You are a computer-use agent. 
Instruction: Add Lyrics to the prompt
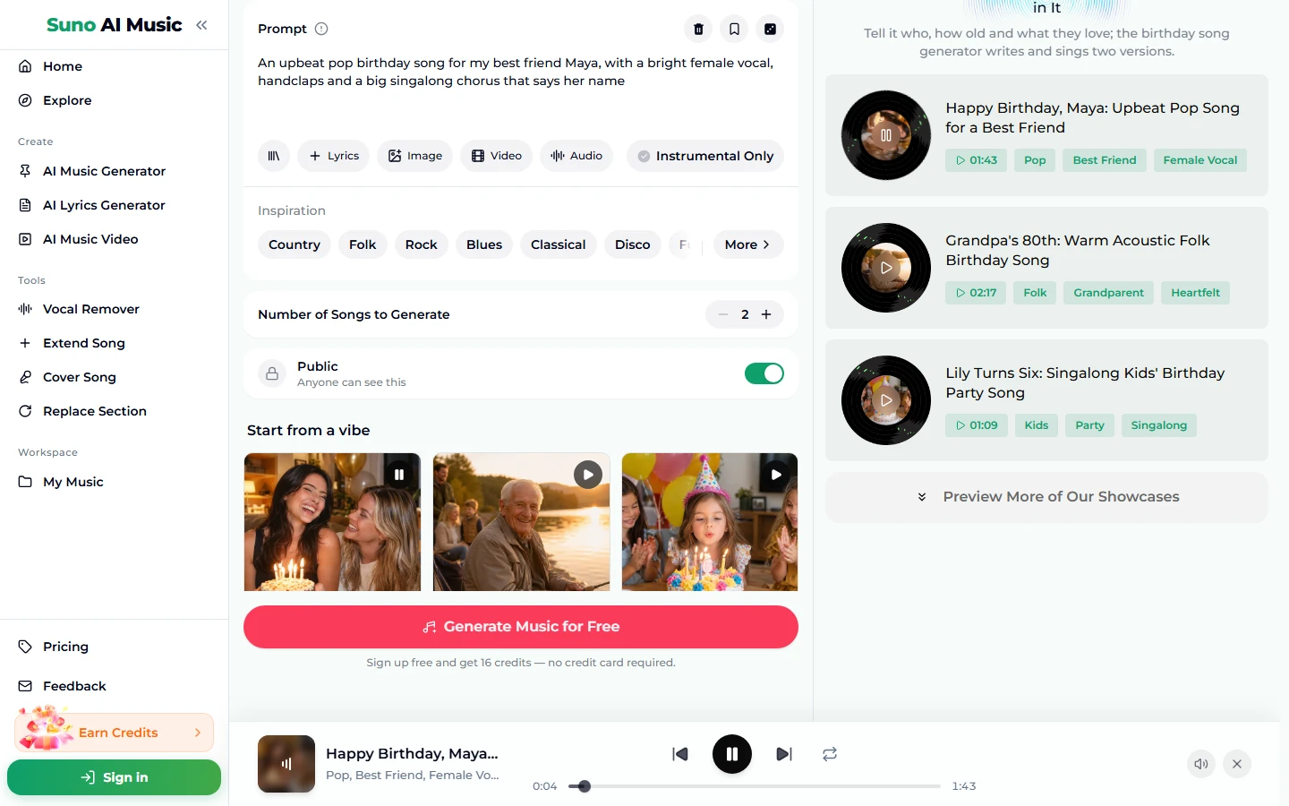[x=334, y=156]
